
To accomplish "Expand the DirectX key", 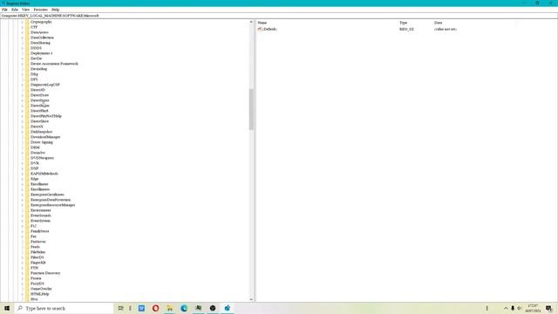I will tap(22, 126).
